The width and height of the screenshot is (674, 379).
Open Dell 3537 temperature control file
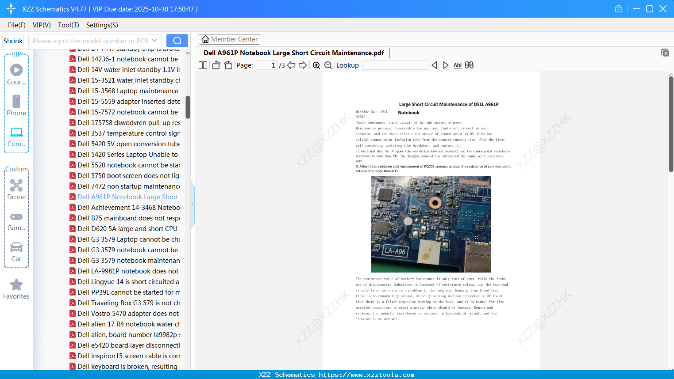click(x=124, y=133)
